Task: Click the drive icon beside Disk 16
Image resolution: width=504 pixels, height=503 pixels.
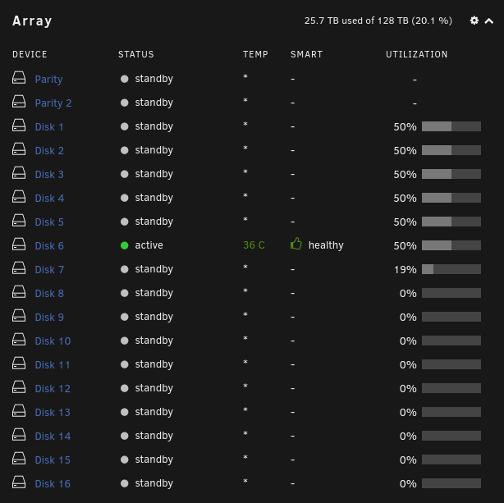Action: [19, 482]
